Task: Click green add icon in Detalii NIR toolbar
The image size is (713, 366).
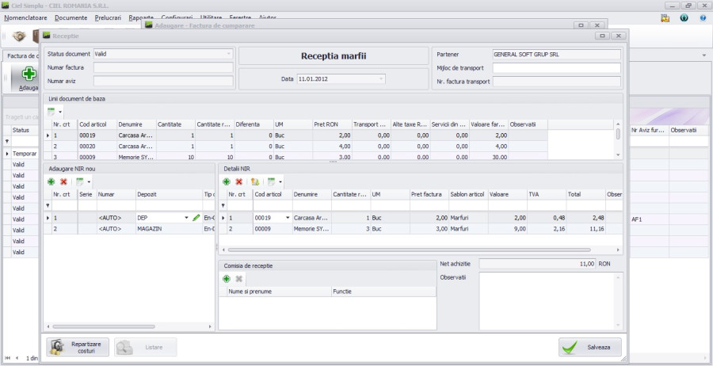Action: (227, 181)
